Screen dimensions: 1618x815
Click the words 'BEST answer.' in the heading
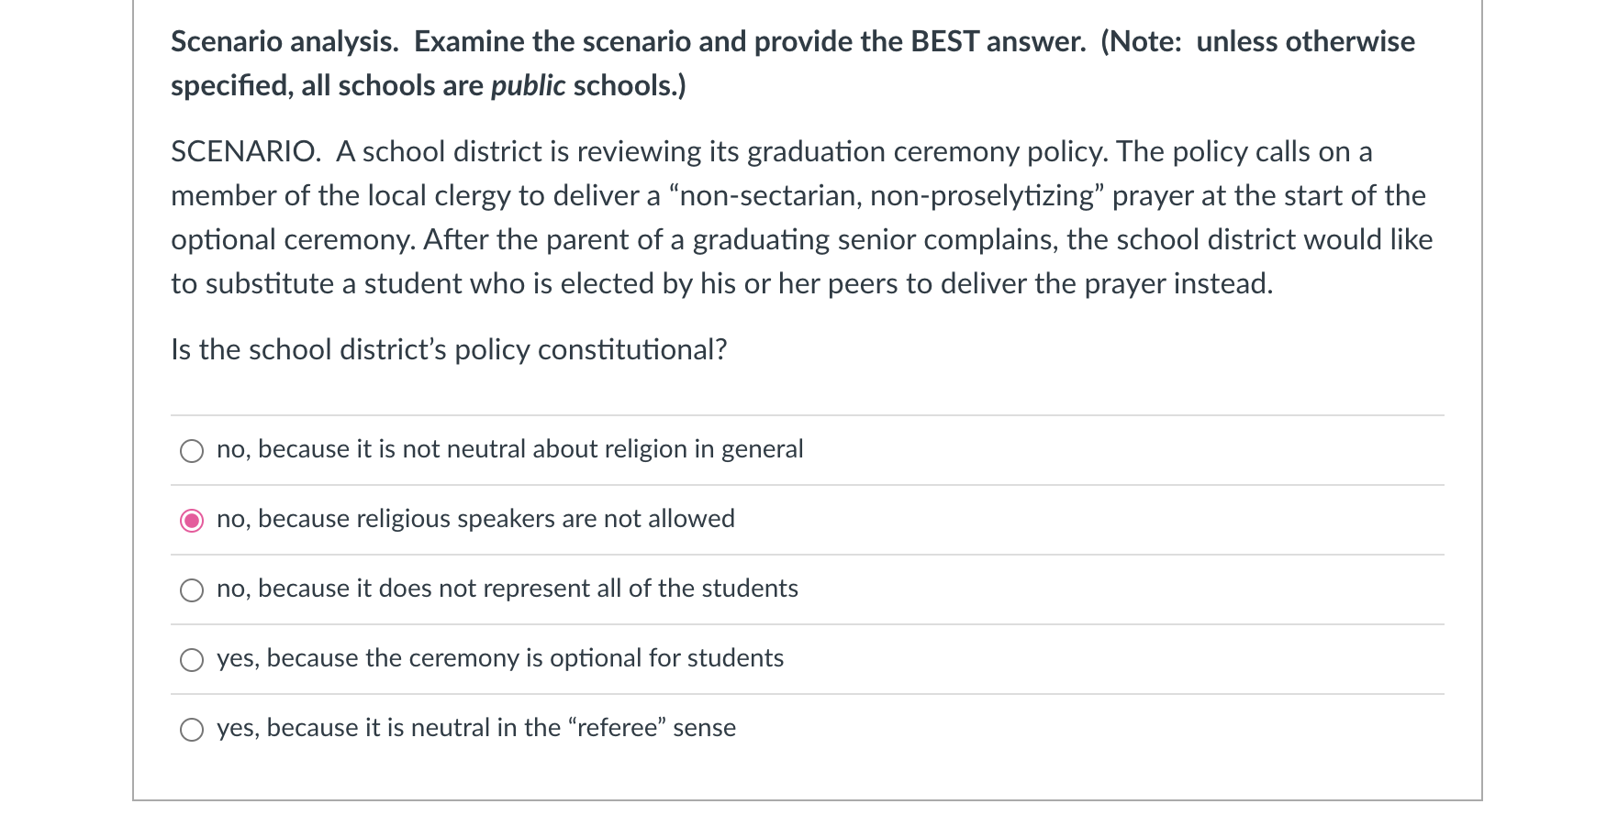click(998, 42)
